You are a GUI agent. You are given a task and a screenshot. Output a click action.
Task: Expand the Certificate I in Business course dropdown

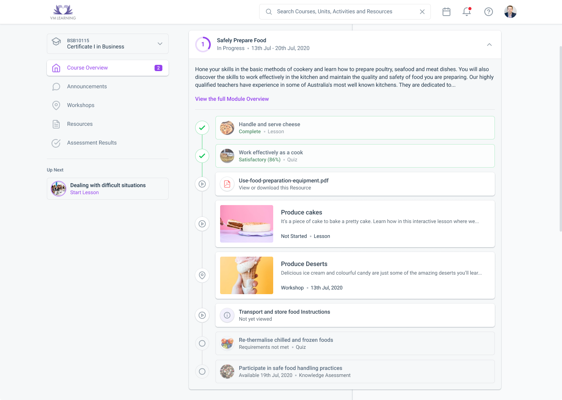click(x=160, y=44)
